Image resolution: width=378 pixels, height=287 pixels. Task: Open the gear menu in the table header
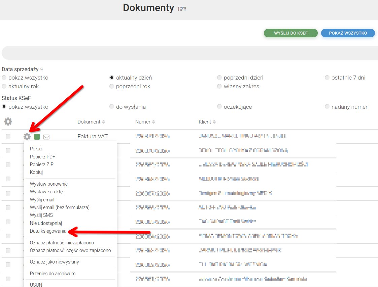coord(8,122)
